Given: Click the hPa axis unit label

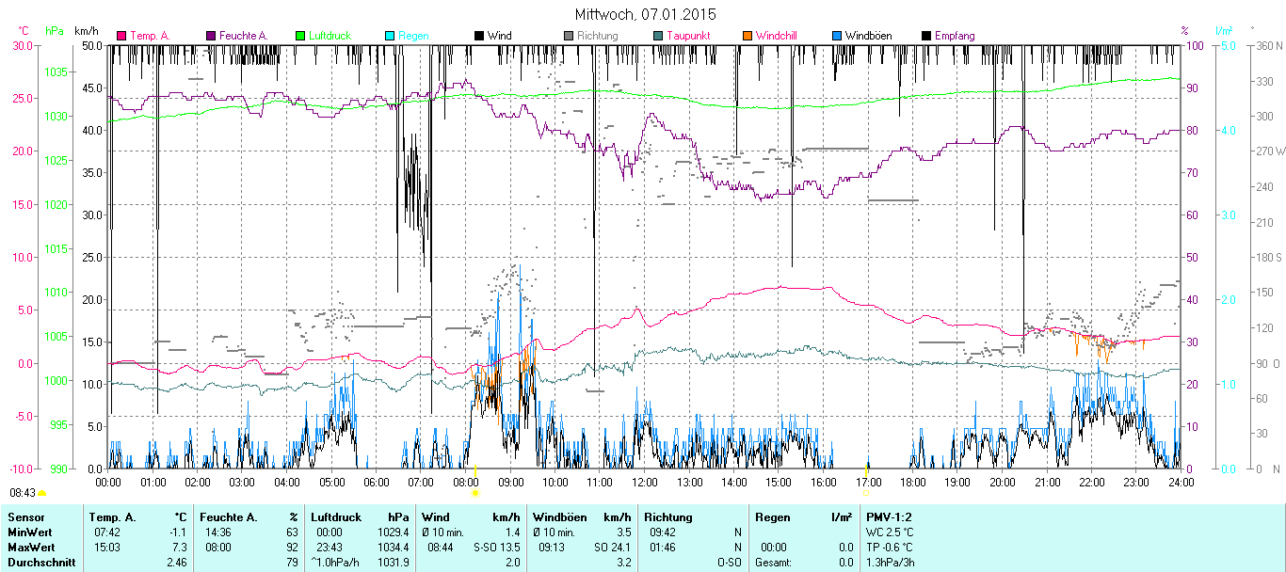Looking at the screenshot, I should [x=54, y=31].
